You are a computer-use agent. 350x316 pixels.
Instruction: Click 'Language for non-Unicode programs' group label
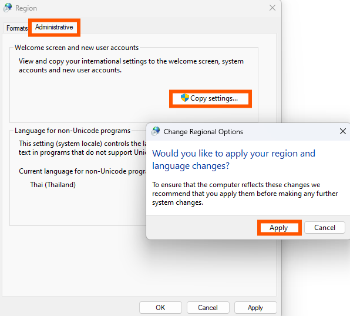[72, 131]
